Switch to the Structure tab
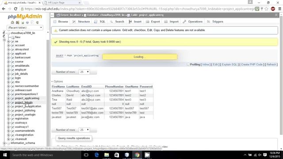Viewport: 283px width, 159px height. [81, 22]
